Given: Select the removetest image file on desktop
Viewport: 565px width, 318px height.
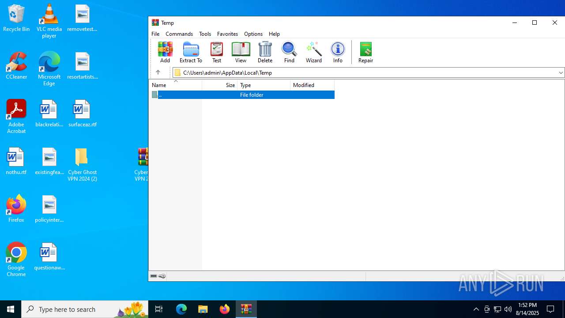Looking at the screenshot, I should (x=82, y=18).
